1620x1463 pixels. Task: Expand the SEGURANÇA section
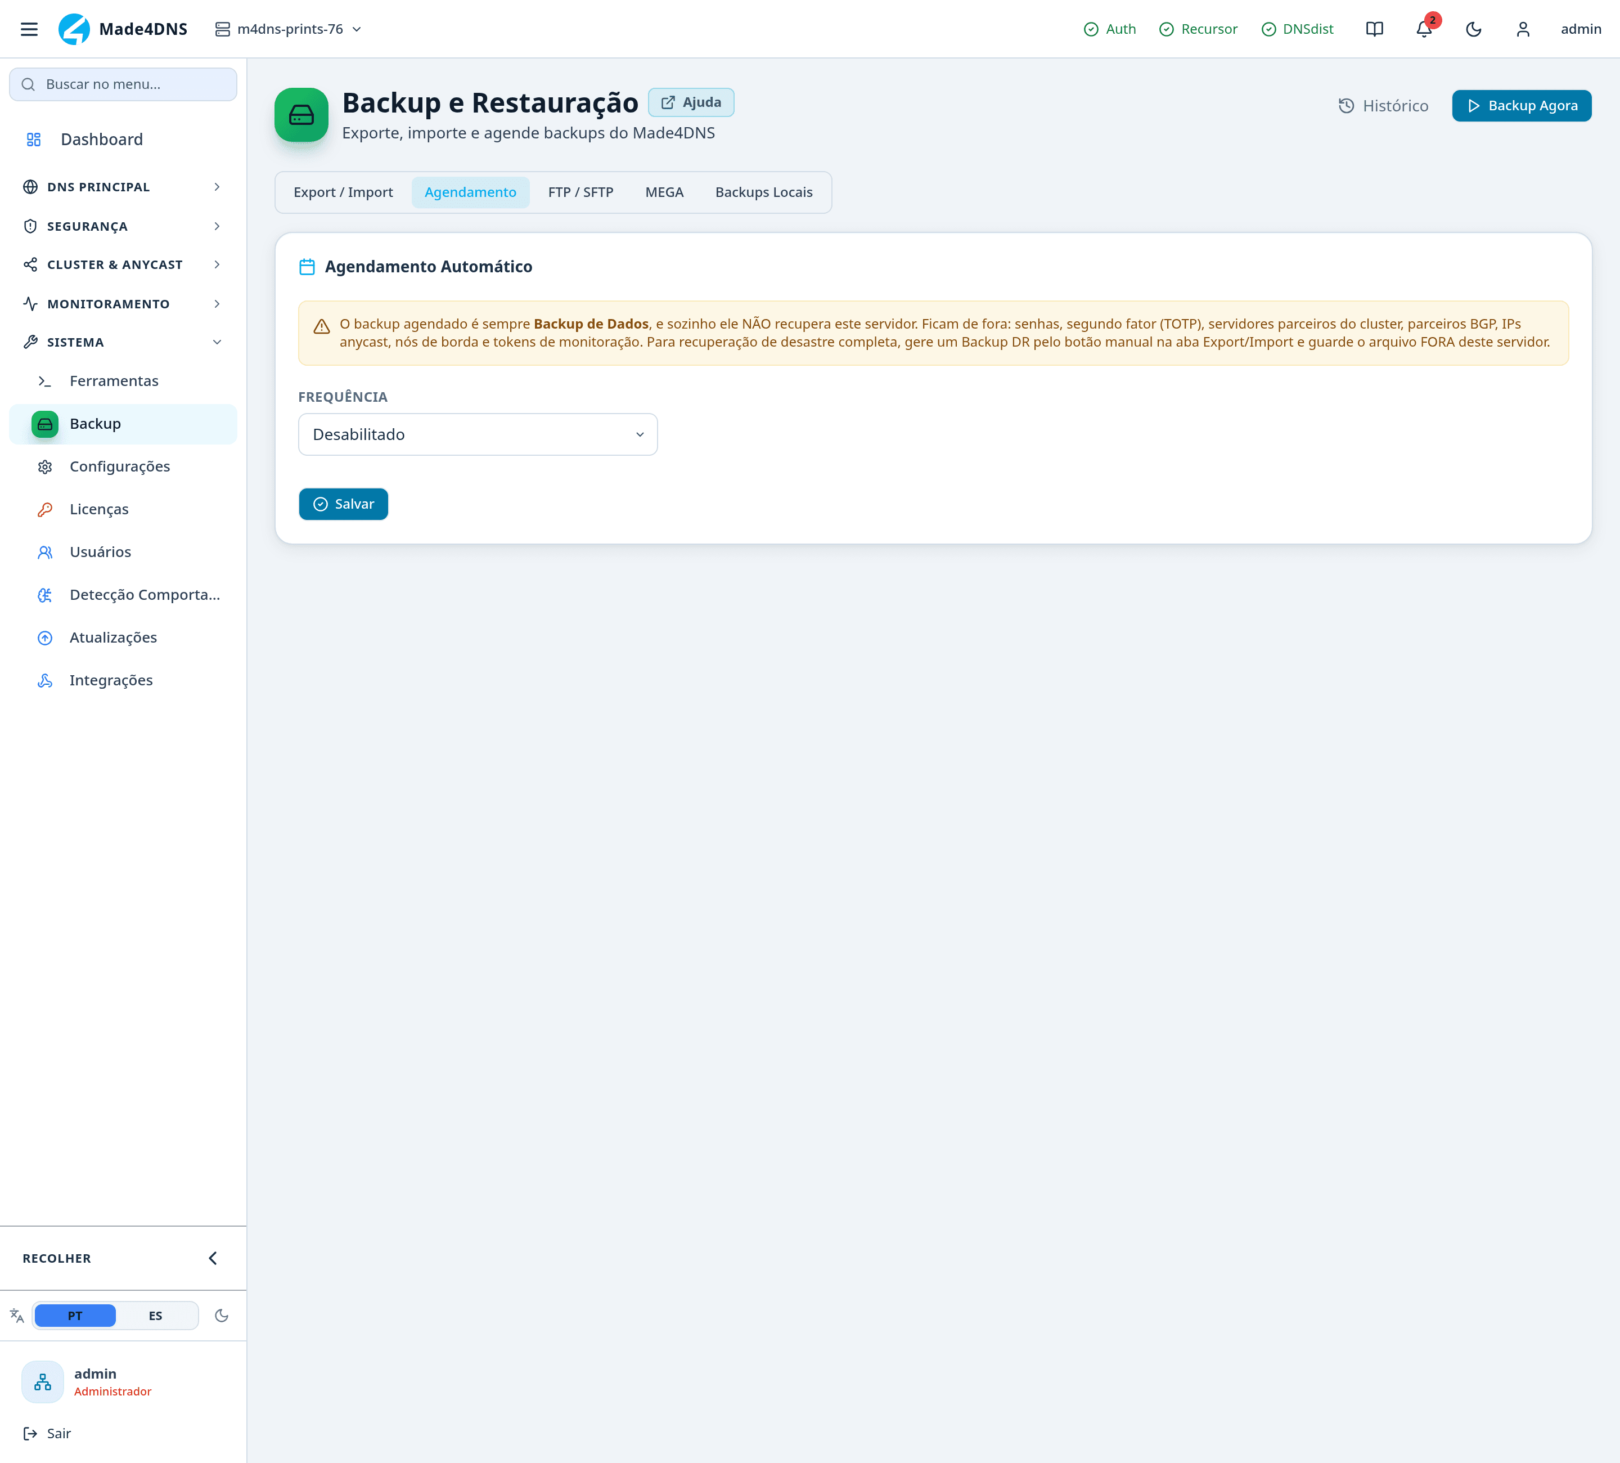[x=123, y=226]
